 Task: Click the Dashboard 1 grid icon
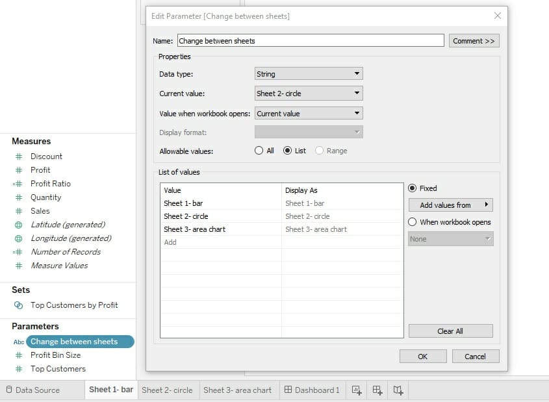coord(288,390)
